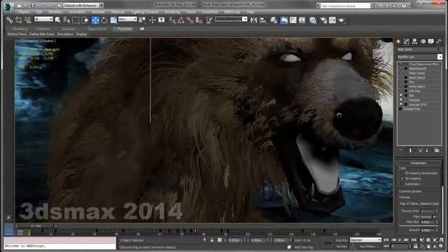Toggle visibility of the Unwrap UVW modifier

[x=401, y=104]
